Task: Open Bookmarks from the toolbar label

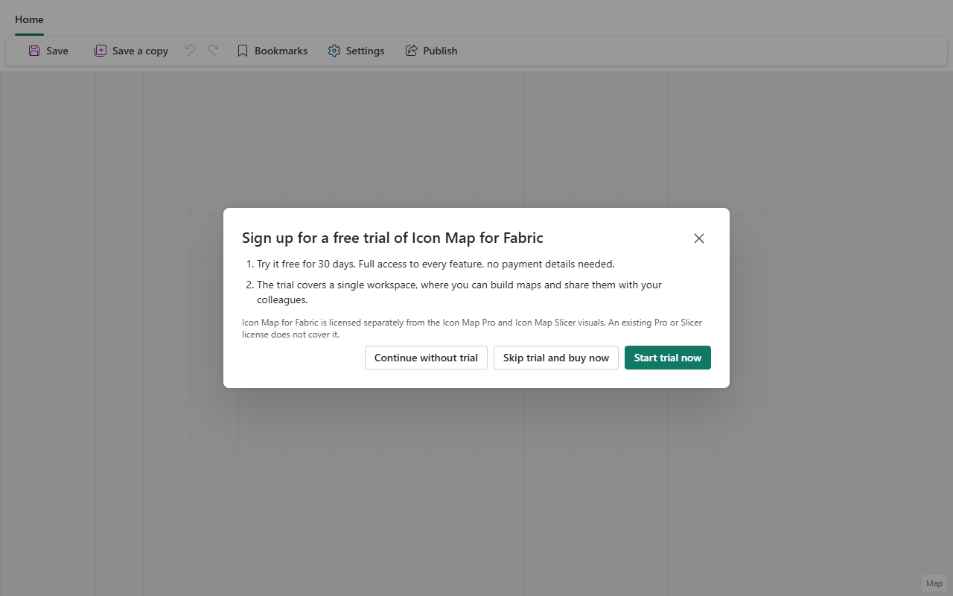Action: (281, 51)
